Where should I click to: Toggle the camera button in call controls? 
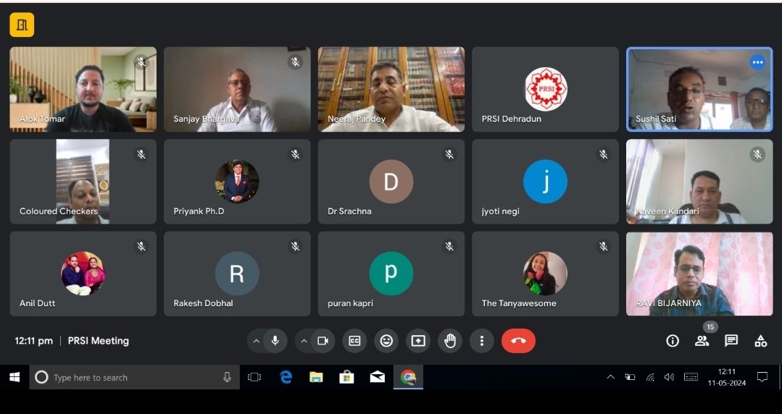[323, 341]
